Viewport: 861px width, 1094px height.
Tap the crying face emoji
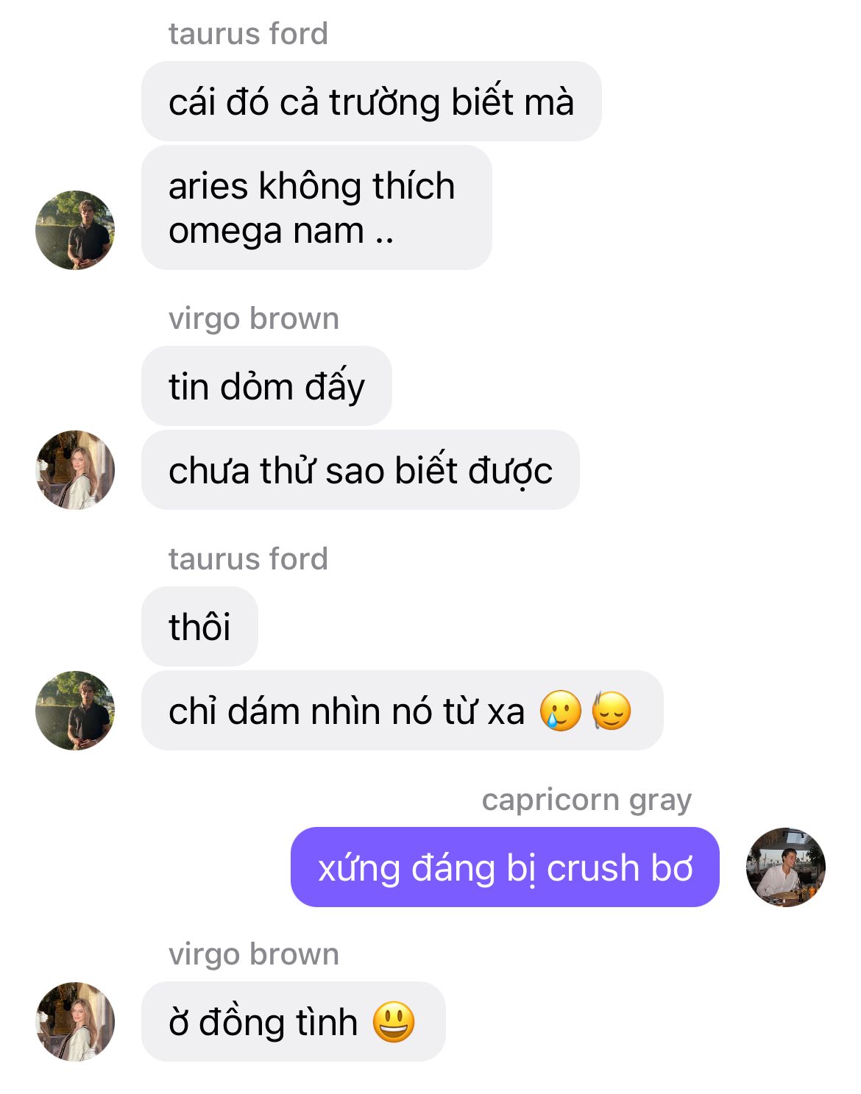[560, 711]
